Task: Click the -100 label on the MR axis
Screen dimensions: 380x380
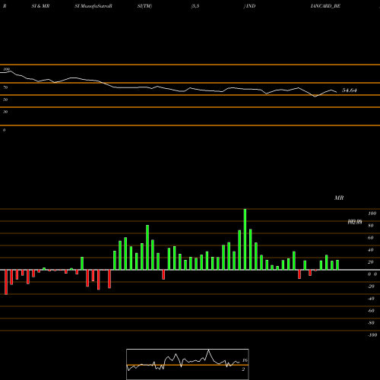Action: coord(372,335)
